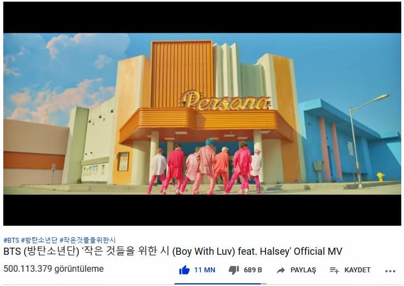Open the #BTS hashtag link

(x=11, y=241)
